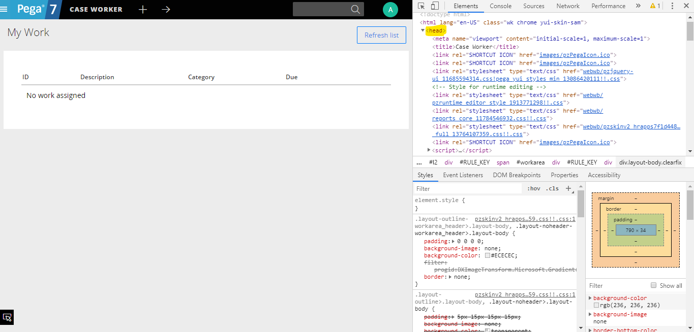Toggle the :hov pseudo-class panel

tap(533, 188)
